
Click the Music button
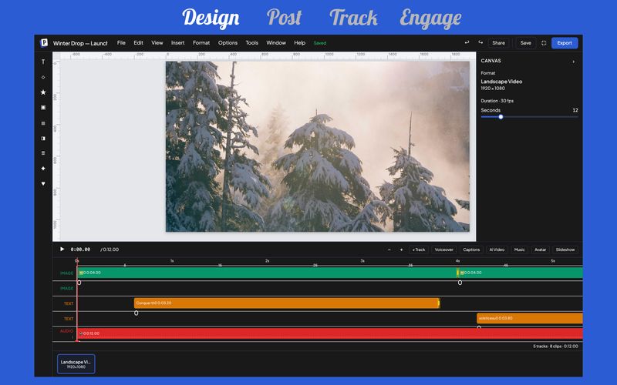(x=519, y=249)
